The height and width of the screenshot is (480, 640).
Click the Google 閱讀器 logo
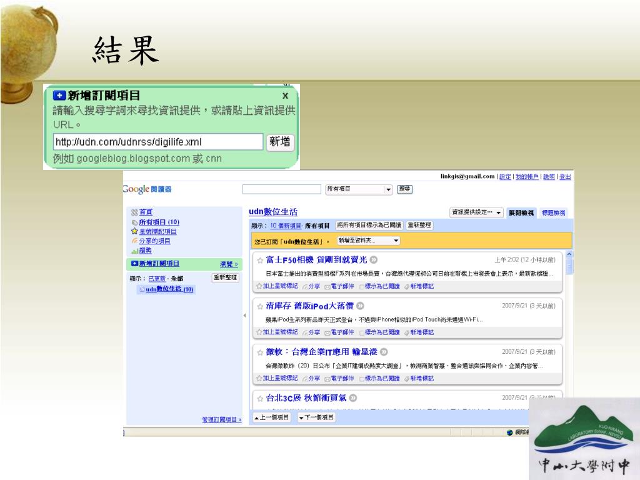[147, 189]
